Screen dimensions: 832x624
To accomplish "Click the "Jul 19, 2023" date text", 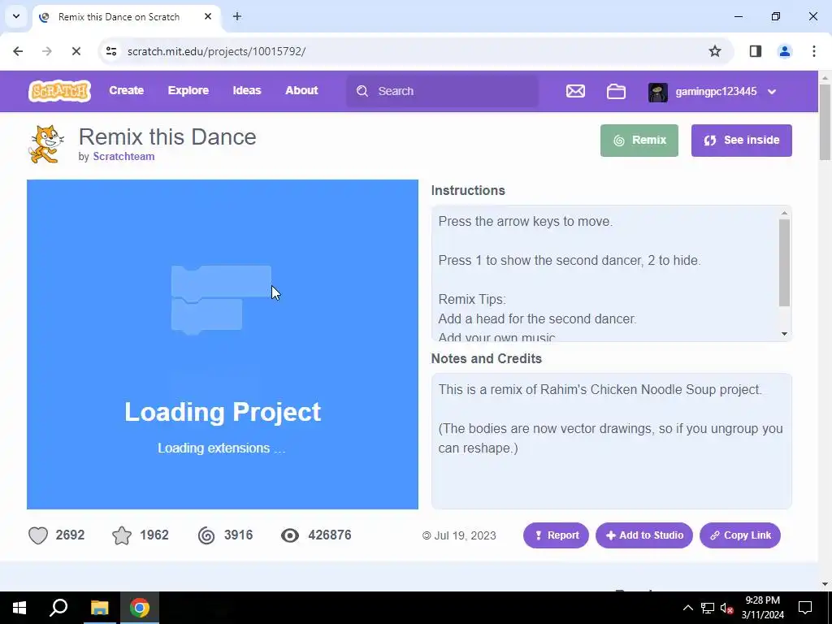I will (465, 535).
